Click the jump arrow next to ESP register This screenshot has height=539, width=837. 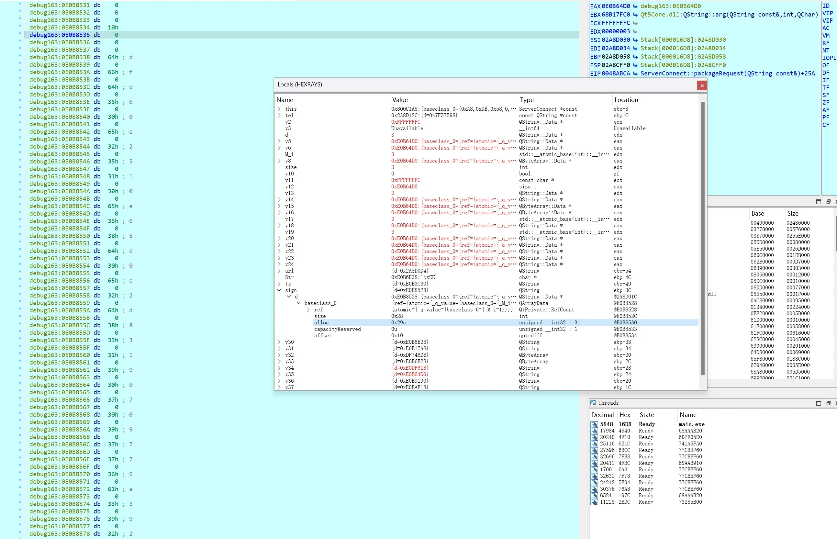coord(635,65)
